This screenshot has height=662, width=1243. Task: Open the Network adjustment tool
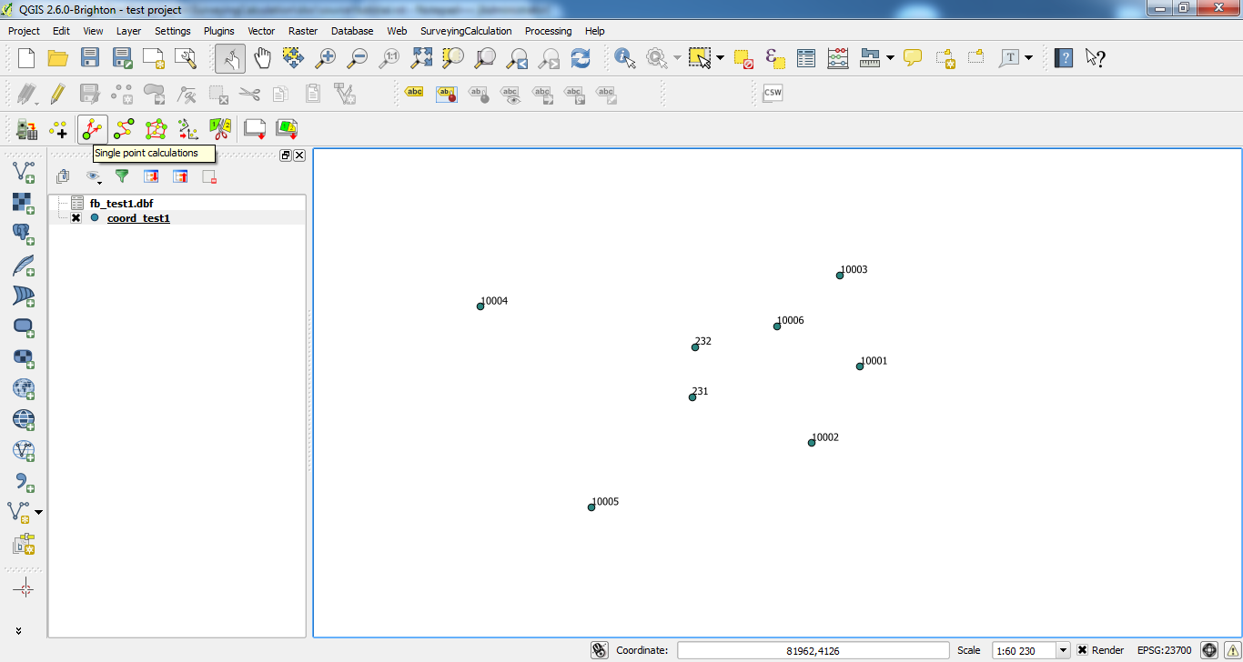point(156,129)
